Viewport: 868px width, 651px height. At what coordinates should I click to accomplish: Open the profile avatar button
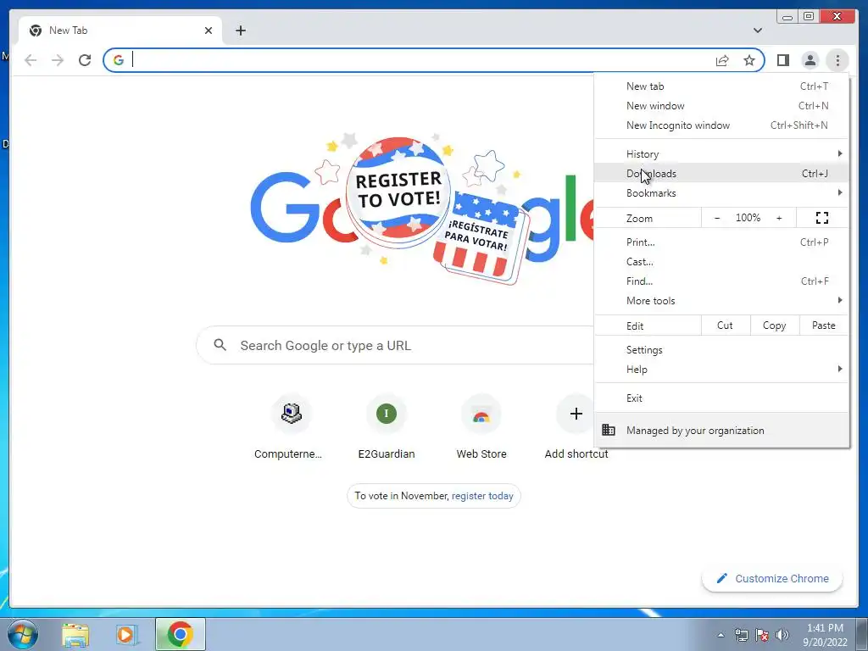pyautogui.click(x=810, y=60)
